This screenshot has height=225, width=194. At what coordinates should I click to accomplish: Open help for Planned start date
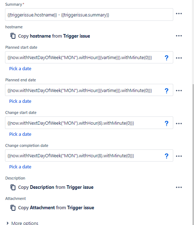pyautogui.click(x=166, y=58)
